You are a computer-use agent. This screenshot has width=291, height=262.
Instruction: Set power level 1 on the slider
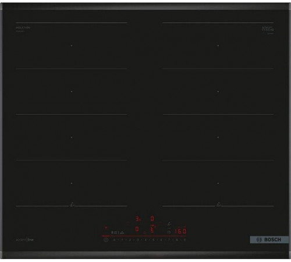[122, 240]
